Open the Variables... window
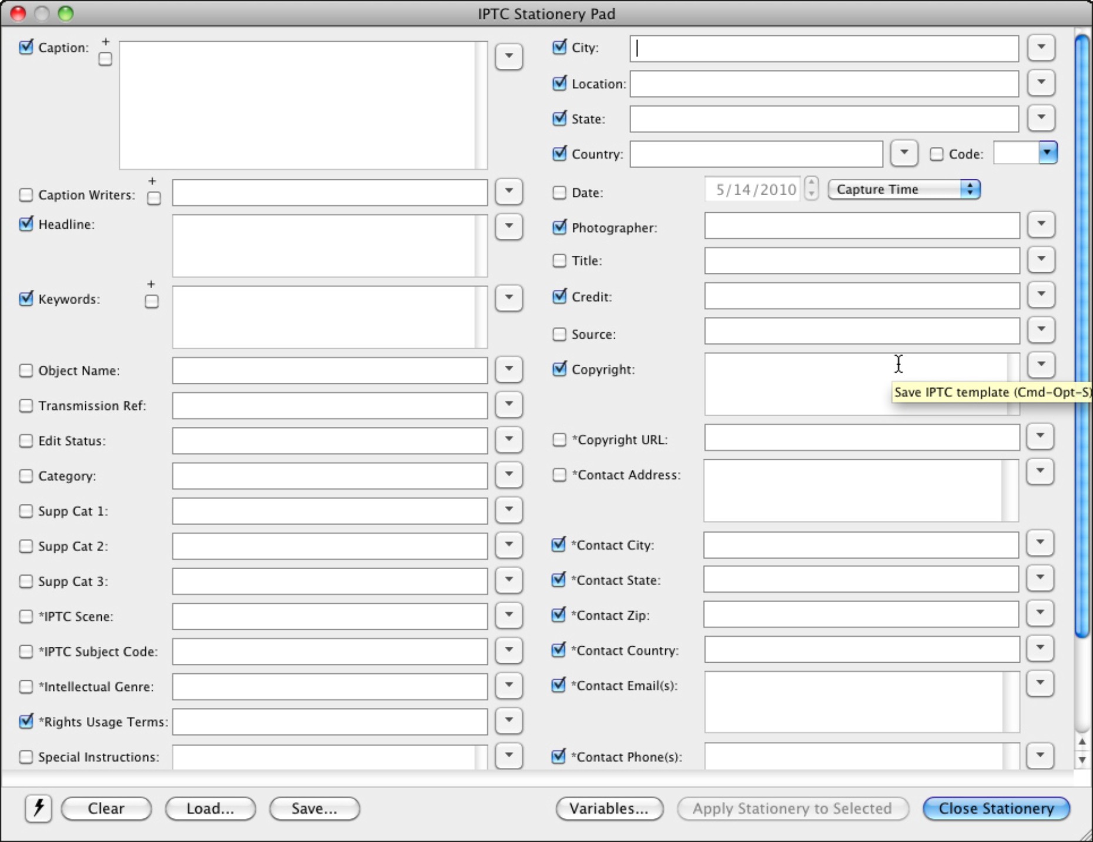 609,808
